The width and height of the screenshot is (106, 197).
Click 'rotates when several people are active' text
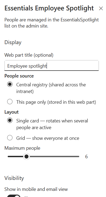pos(52,124)
